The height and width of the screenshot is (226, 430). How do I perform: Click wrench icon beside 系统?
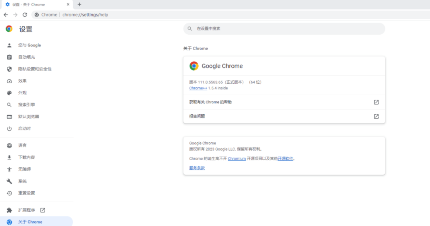[x=9, y=181]
